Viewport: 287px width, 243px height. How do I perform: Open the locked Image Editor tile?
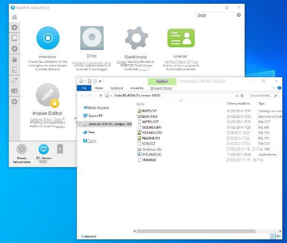click(x=48, y=95)
